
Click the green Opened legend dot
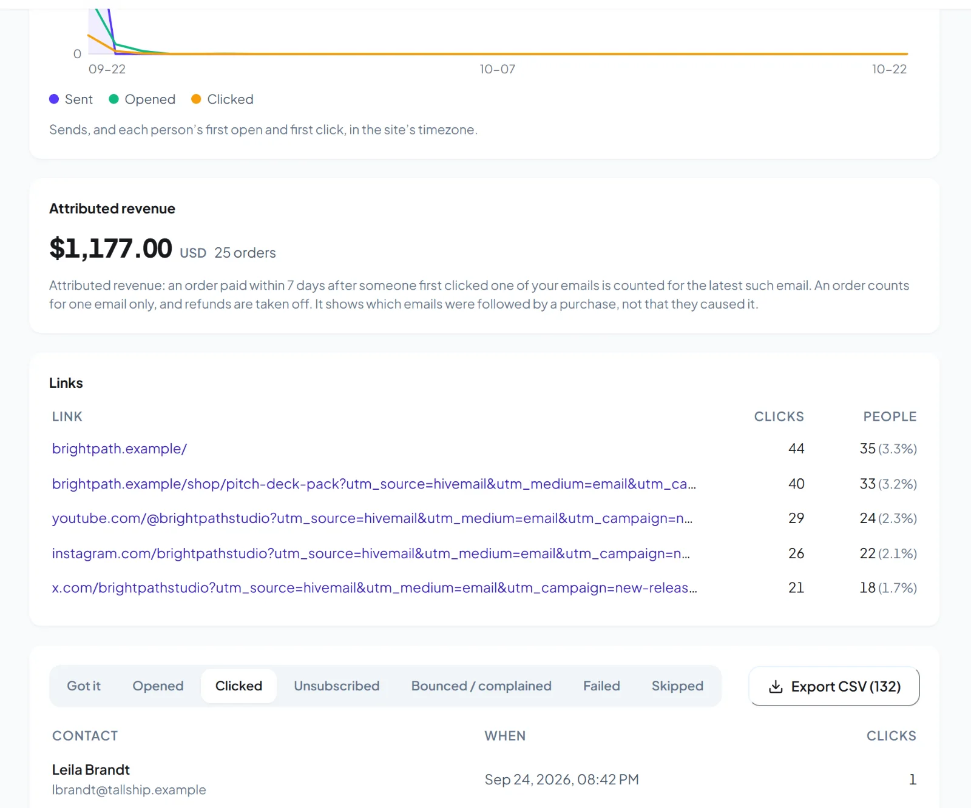(x=113, y=99)
